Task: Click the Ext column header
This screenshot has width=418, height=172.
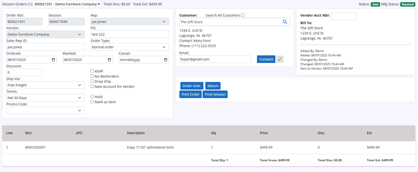Action: [369, 133]
